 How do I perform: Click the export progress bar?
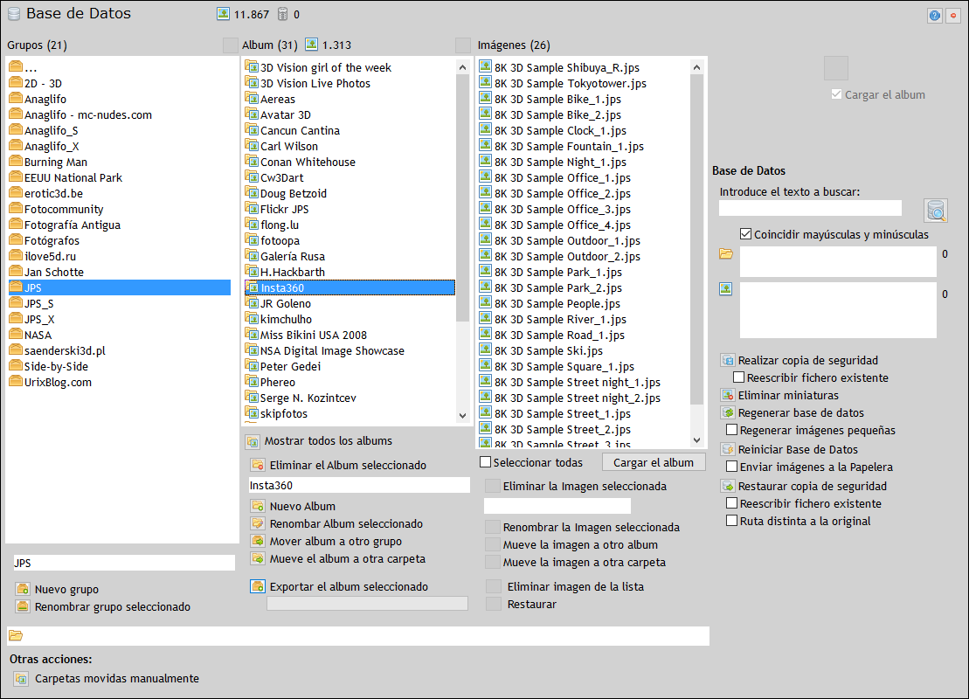click(x=367, y=603)
